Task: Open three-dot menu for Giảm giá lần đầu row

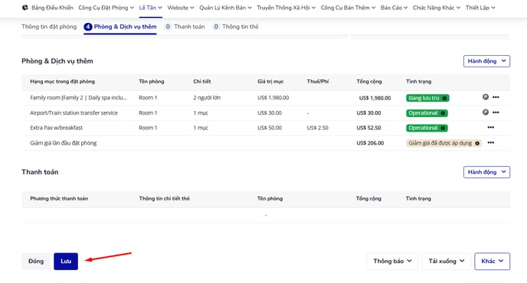Action: click(491, 143)
